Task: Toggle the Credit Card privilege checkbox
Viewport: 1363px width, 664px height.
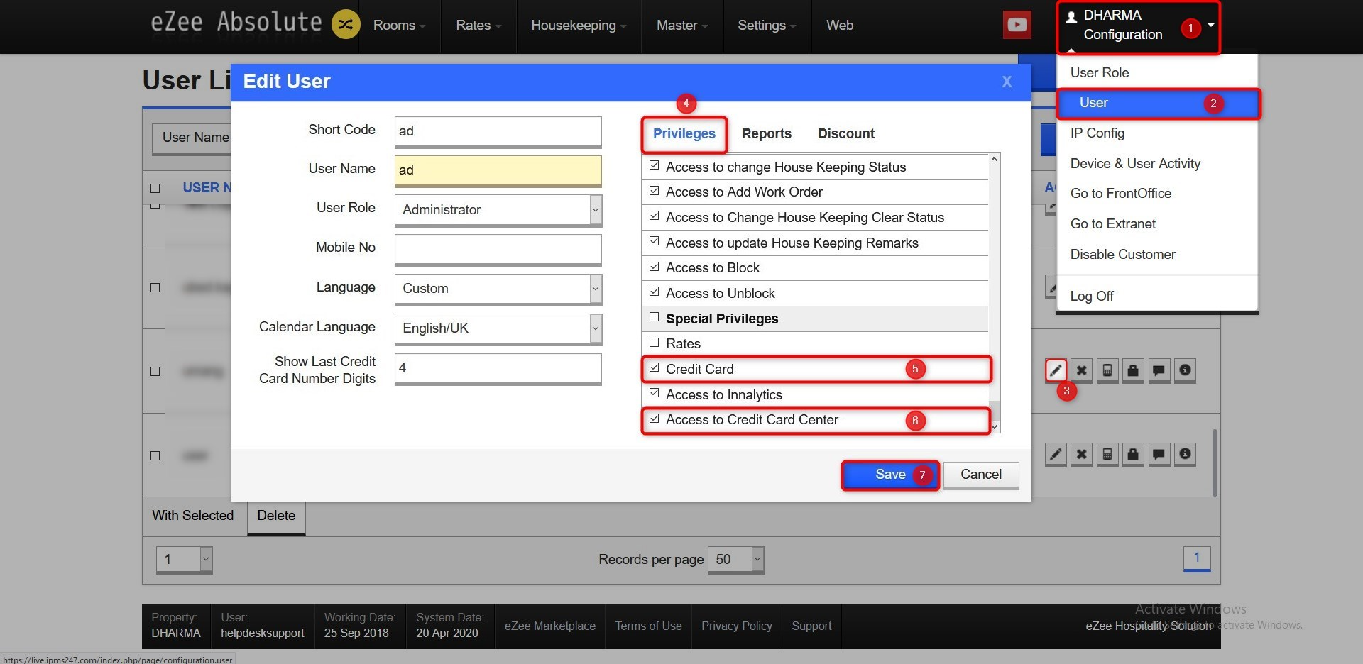Action: [654, 367]
